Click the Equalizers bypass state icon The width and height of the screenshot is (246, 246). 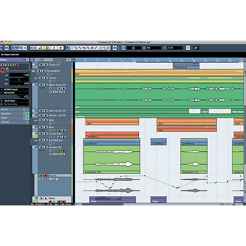click(27, 114)
